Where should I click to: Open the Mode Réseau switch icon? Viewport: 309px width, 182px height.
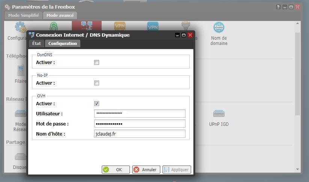point(21,113)
